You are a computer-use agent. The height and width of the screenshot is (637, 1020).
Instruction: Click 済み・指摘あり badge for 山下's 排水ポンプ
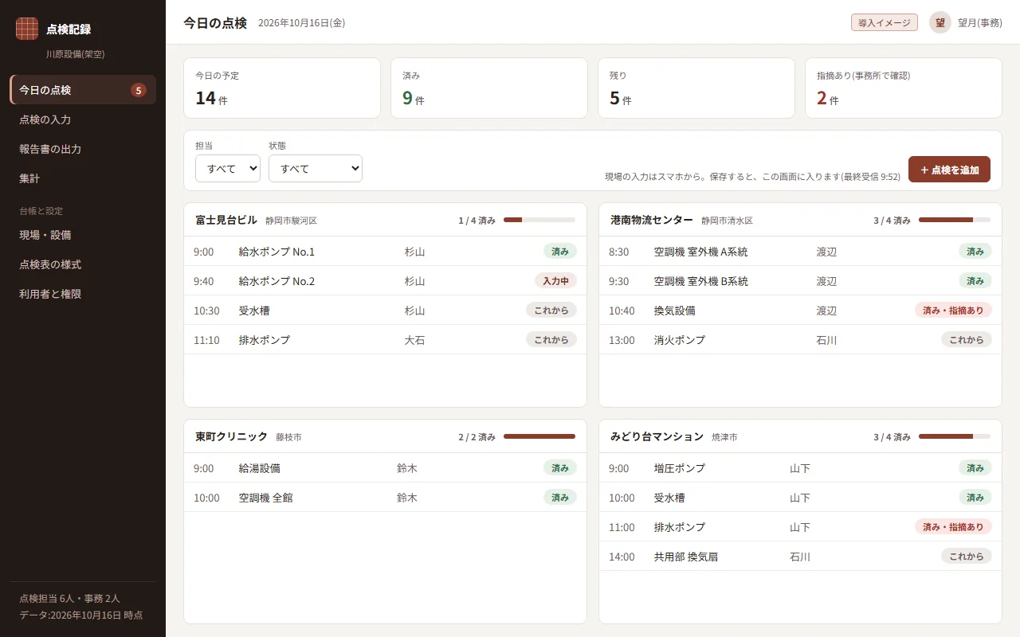click(x=953, y=527)
